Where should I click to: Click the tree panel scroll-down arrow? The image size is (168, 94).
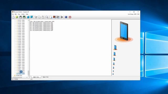click(x=28, y=76)
